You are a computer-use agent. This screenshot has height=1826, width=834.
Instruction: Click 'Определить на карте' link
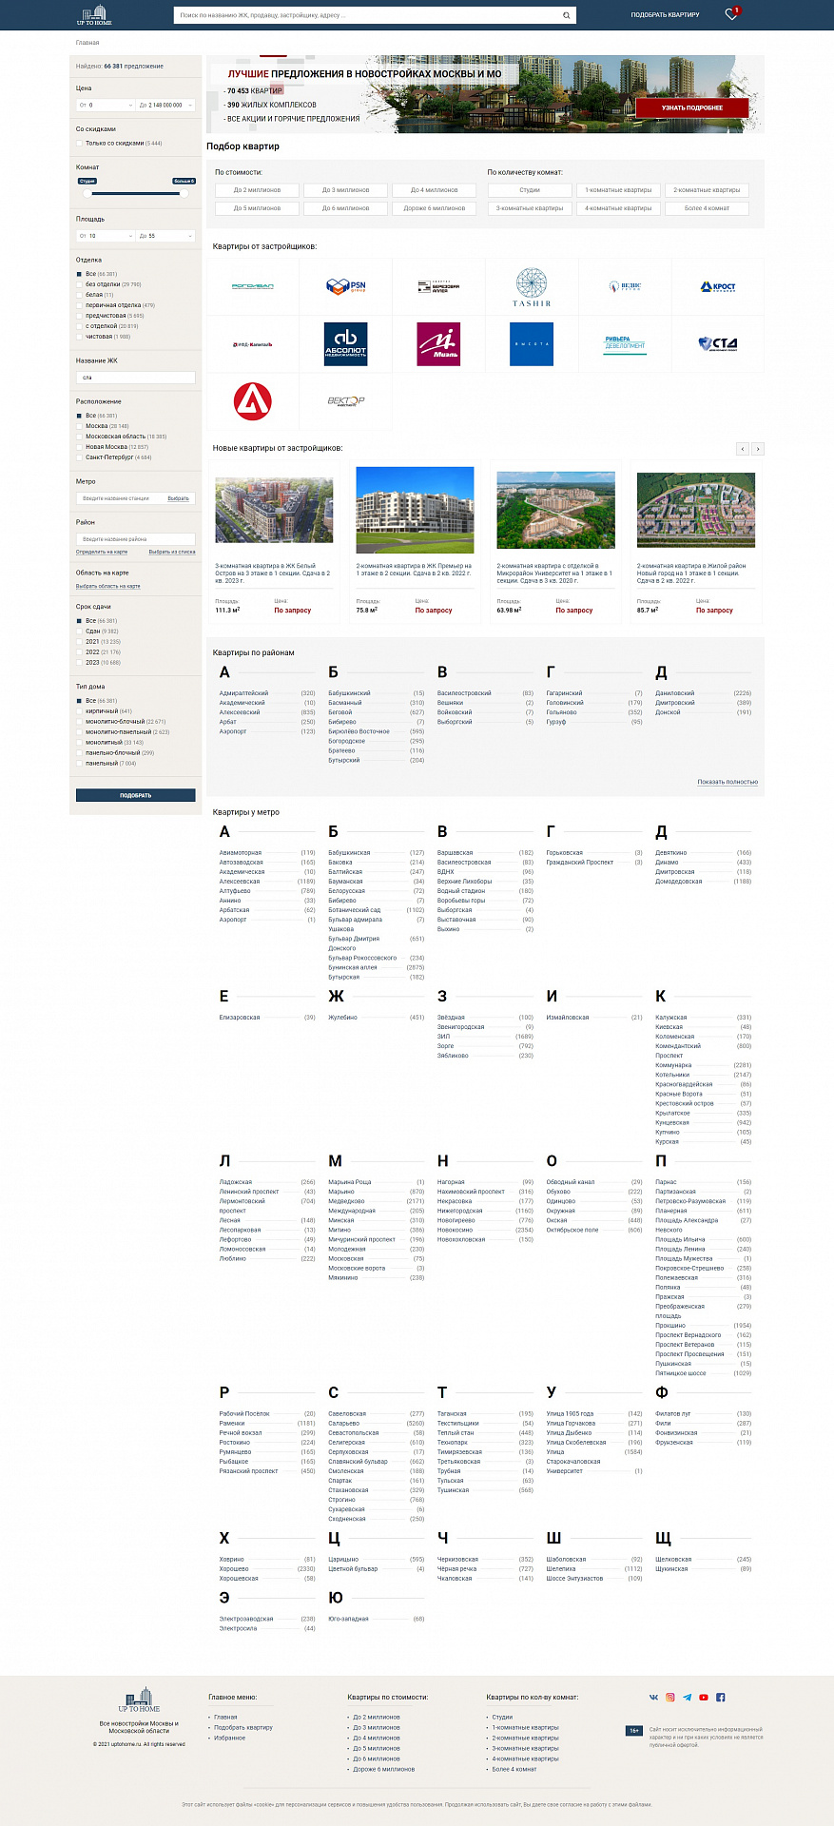[x=102, y=552]
